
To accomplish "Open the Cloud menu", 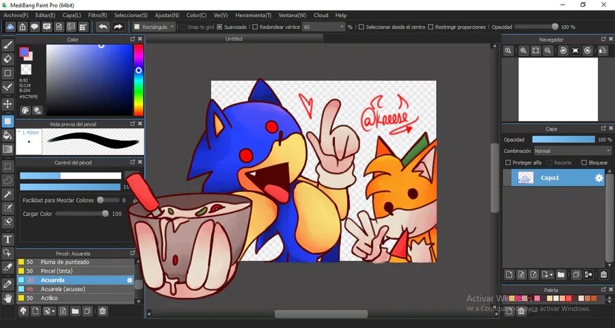I will pos(321,15).
